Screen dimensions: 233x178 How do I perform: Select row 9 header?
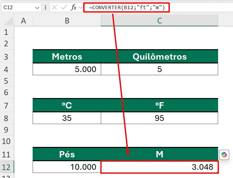(7, 130)
